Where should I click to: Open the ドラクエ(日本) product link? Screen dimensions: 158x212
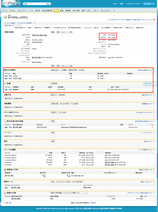point(17,78)
